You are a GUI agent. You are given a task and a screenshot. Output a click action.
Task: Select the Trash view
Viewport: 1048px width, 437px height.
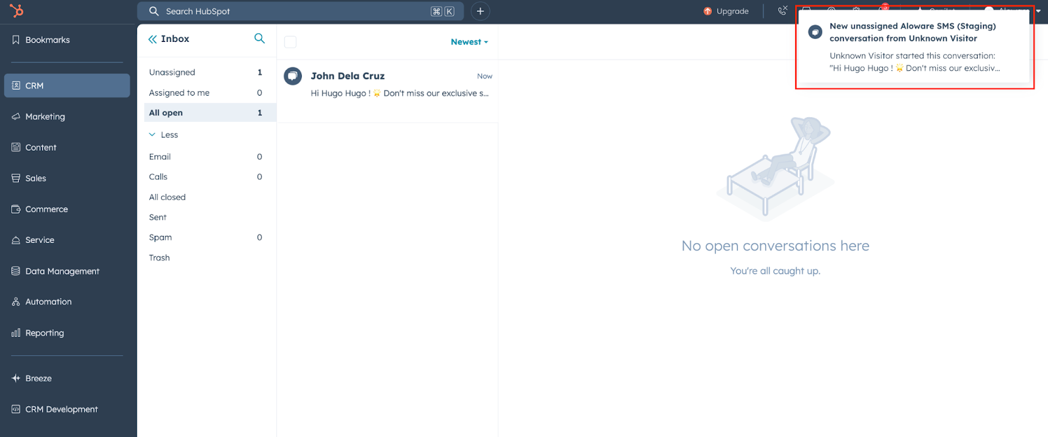[x=210, y=257]
